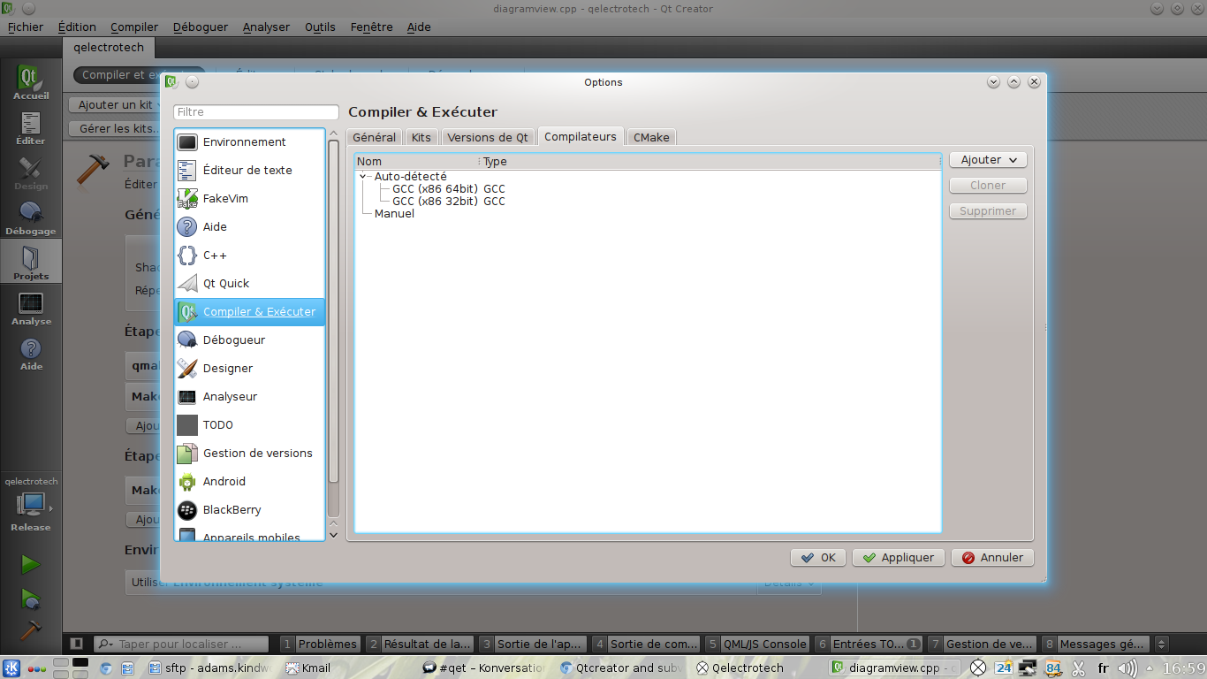This screenshot has width=1207, height=679.
Task: Switch to Éditer mode in the sidebar
Action: click(31, 128)
